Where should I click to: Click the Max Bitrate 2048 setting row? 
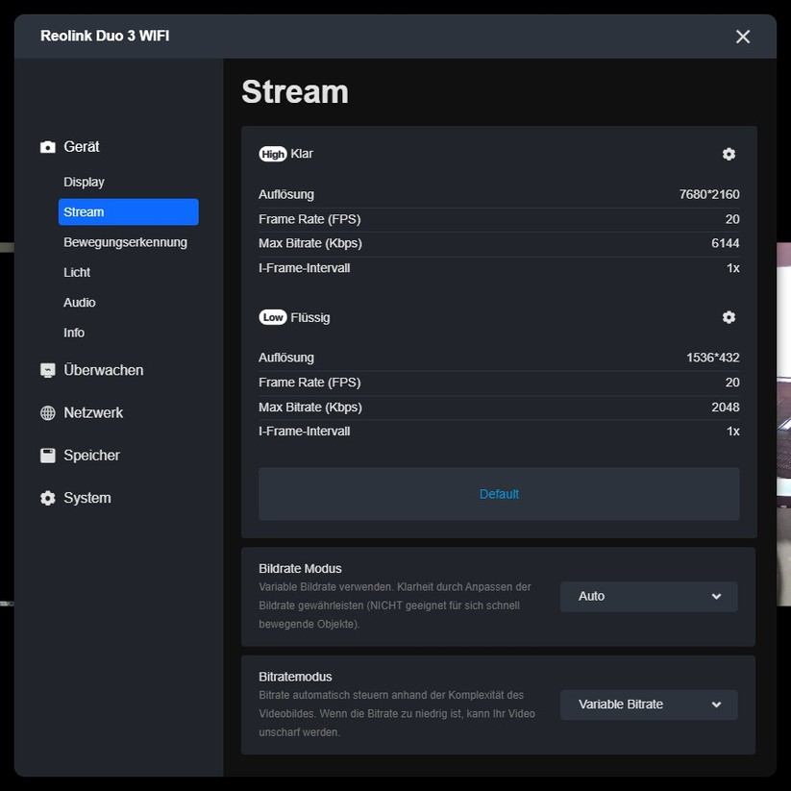499,407
